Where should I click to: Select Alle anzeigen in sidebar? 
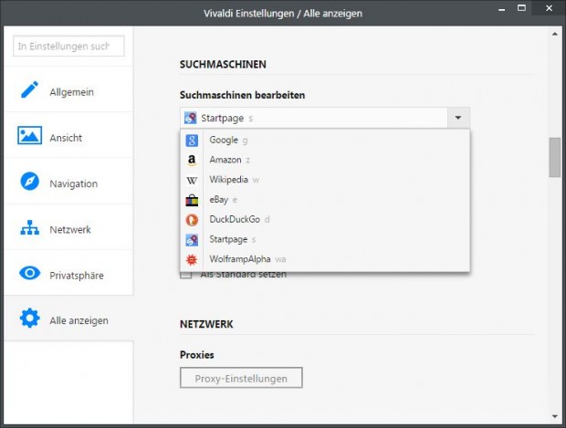coord(68,318)
